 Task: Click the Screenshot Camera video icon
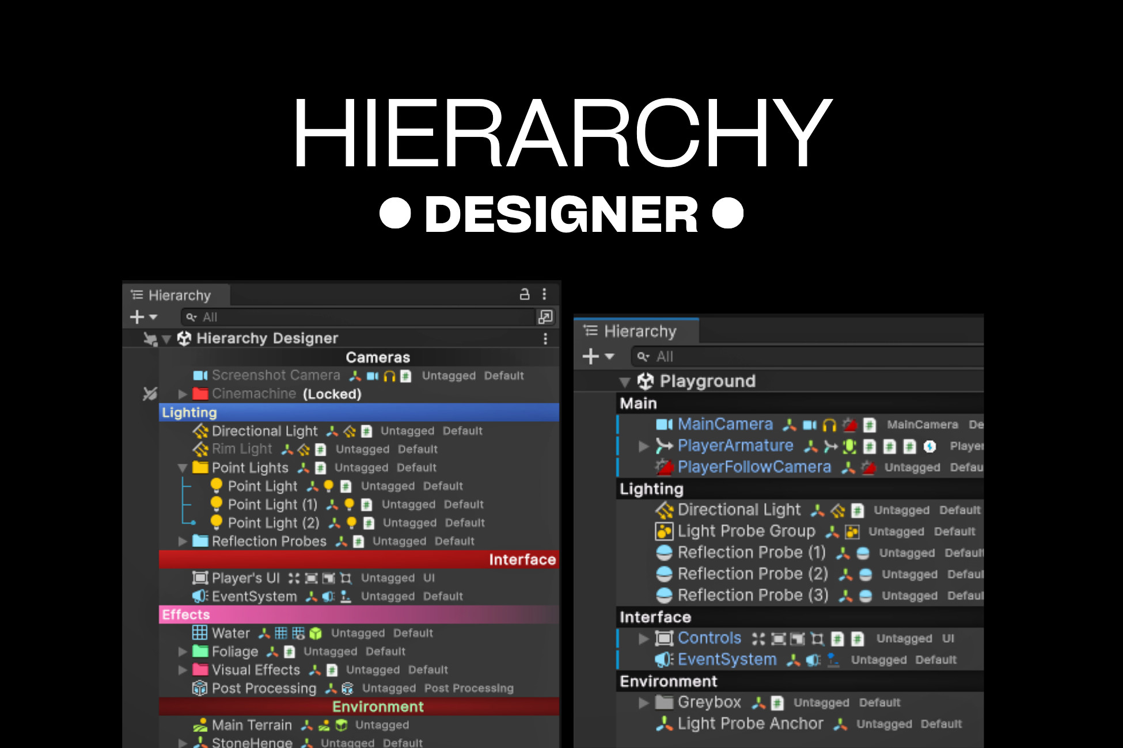[x=200, y=376]
